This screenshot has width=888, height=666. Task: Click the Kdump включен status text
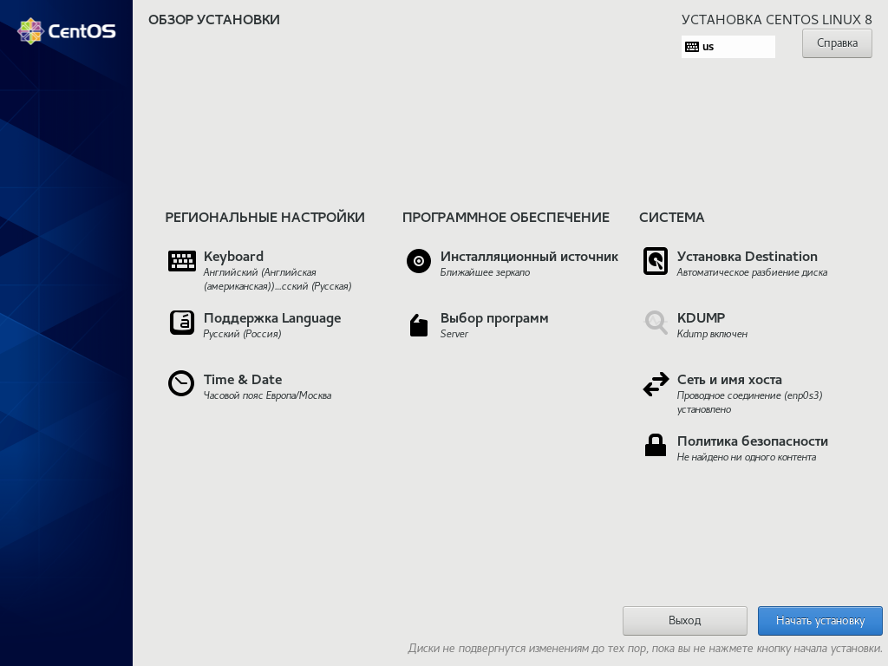712,334
